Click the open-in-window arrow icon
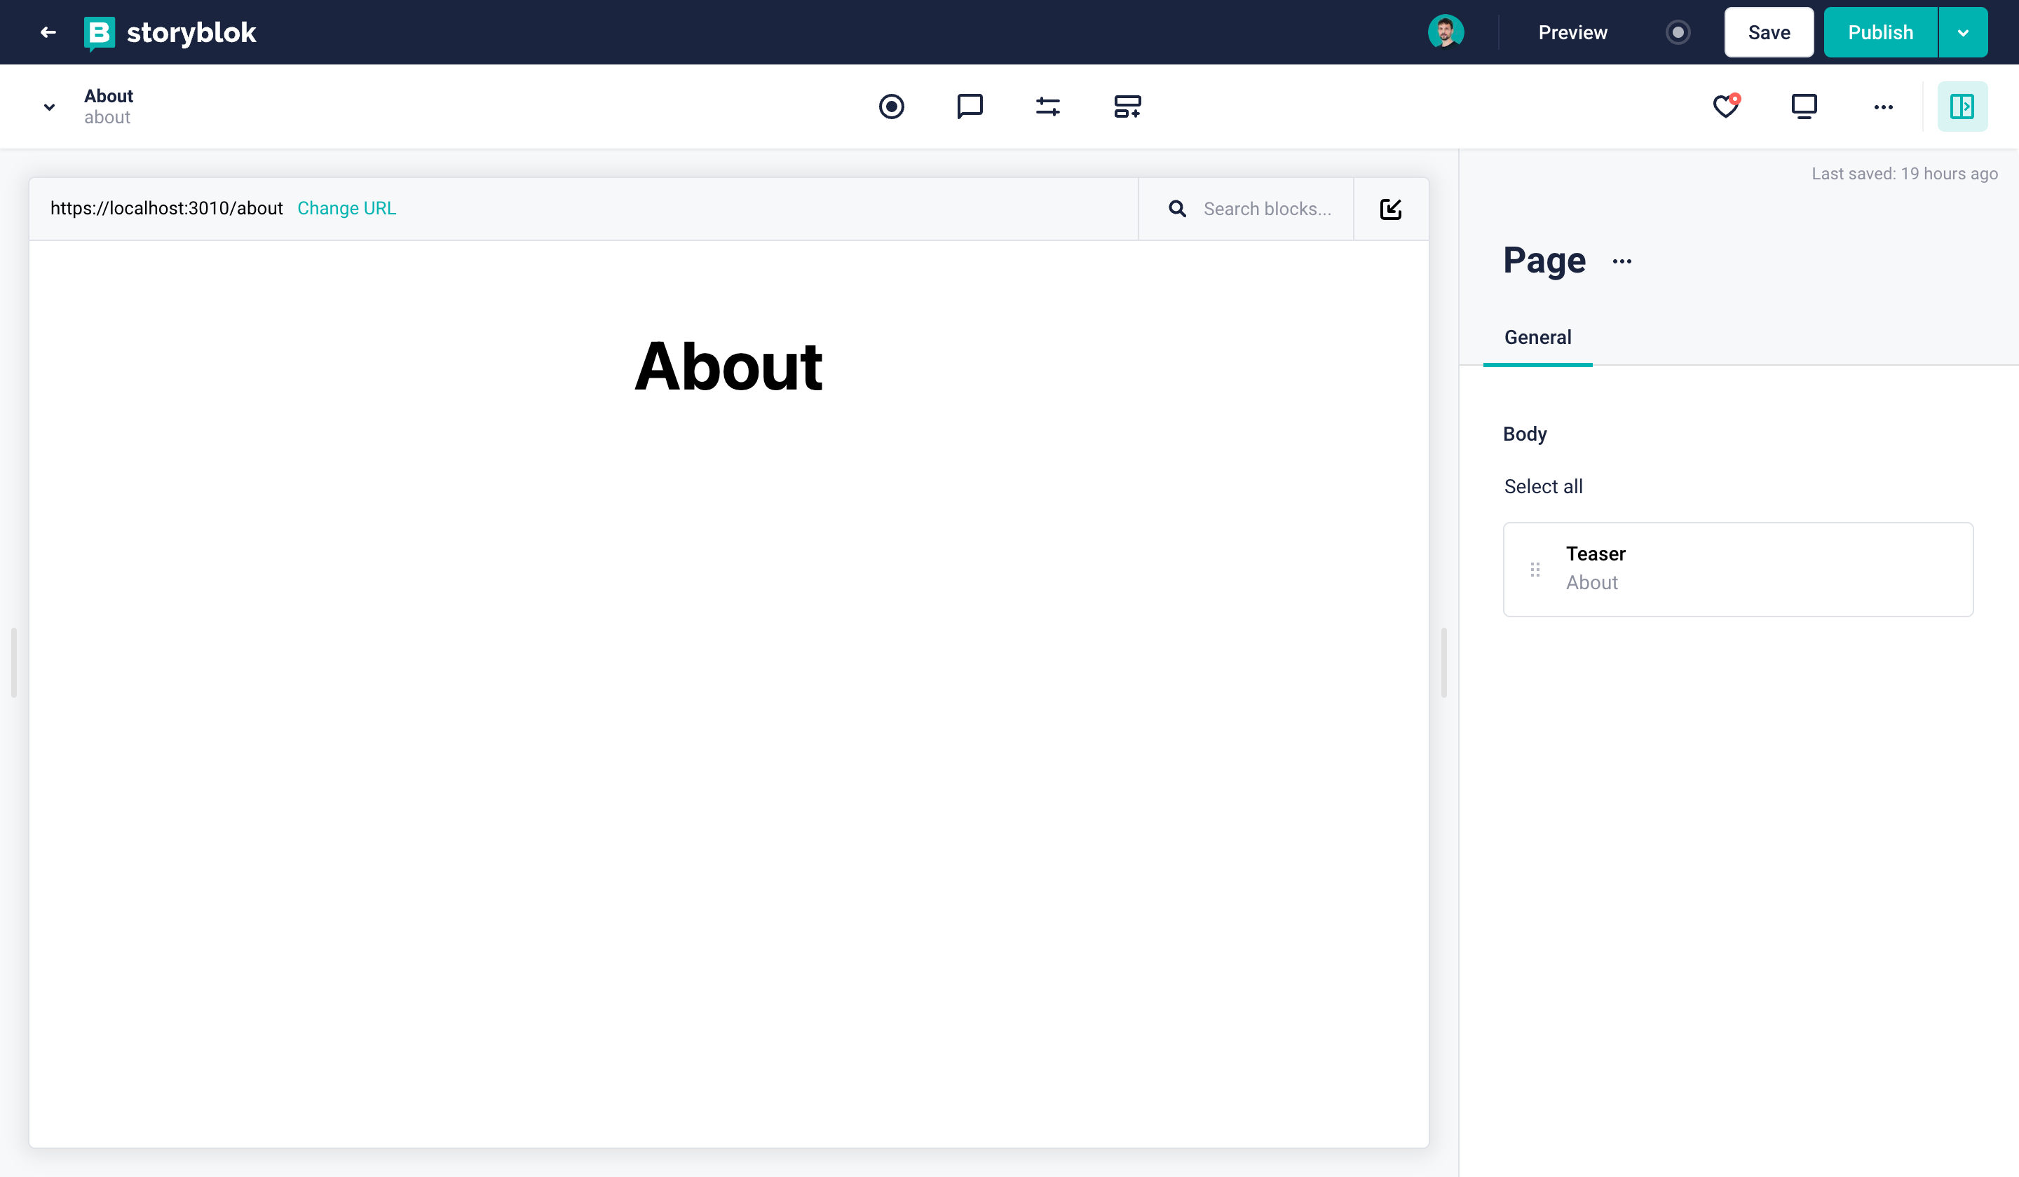Image resolution: width=2019 pixels, height=1177 pixels. [1390, 209]
